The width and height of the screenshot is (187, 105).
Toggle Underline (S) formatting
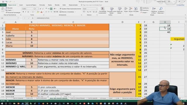[x=28, y=12]
